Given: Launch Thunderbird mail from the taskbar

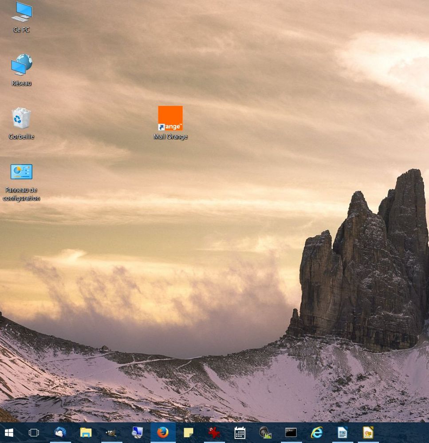Looking at the screenshot, I should (60, 432).
